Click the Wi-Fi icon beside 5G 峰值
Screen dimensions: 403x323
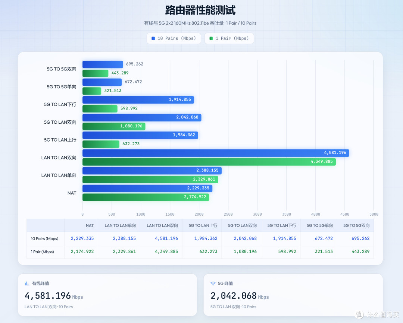click(213, 284)
